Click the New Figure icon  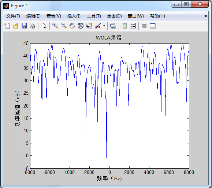[x=7, y=26]
